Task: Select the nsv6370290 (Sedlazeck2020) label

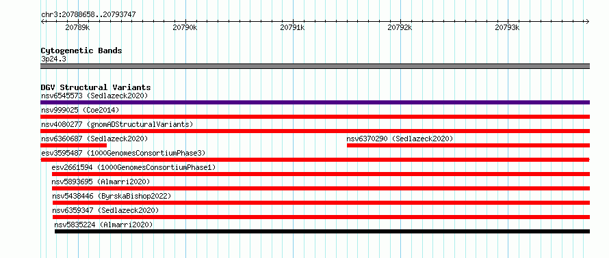Action: 400,139
